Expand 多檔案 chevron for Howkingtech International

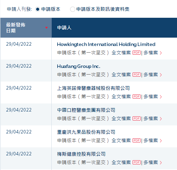click(161, 53)
